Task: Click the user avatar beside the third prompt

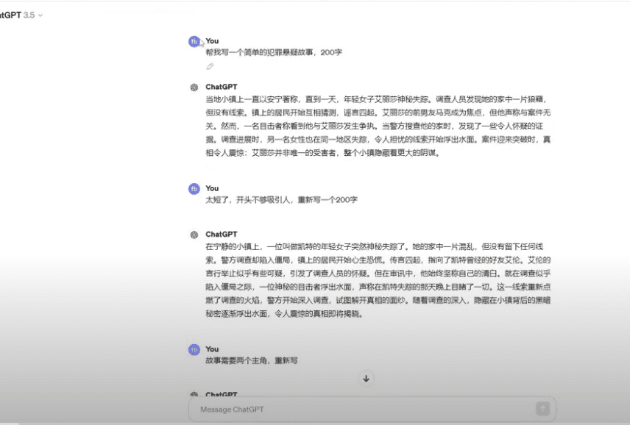Action: (x=194, y=350)
